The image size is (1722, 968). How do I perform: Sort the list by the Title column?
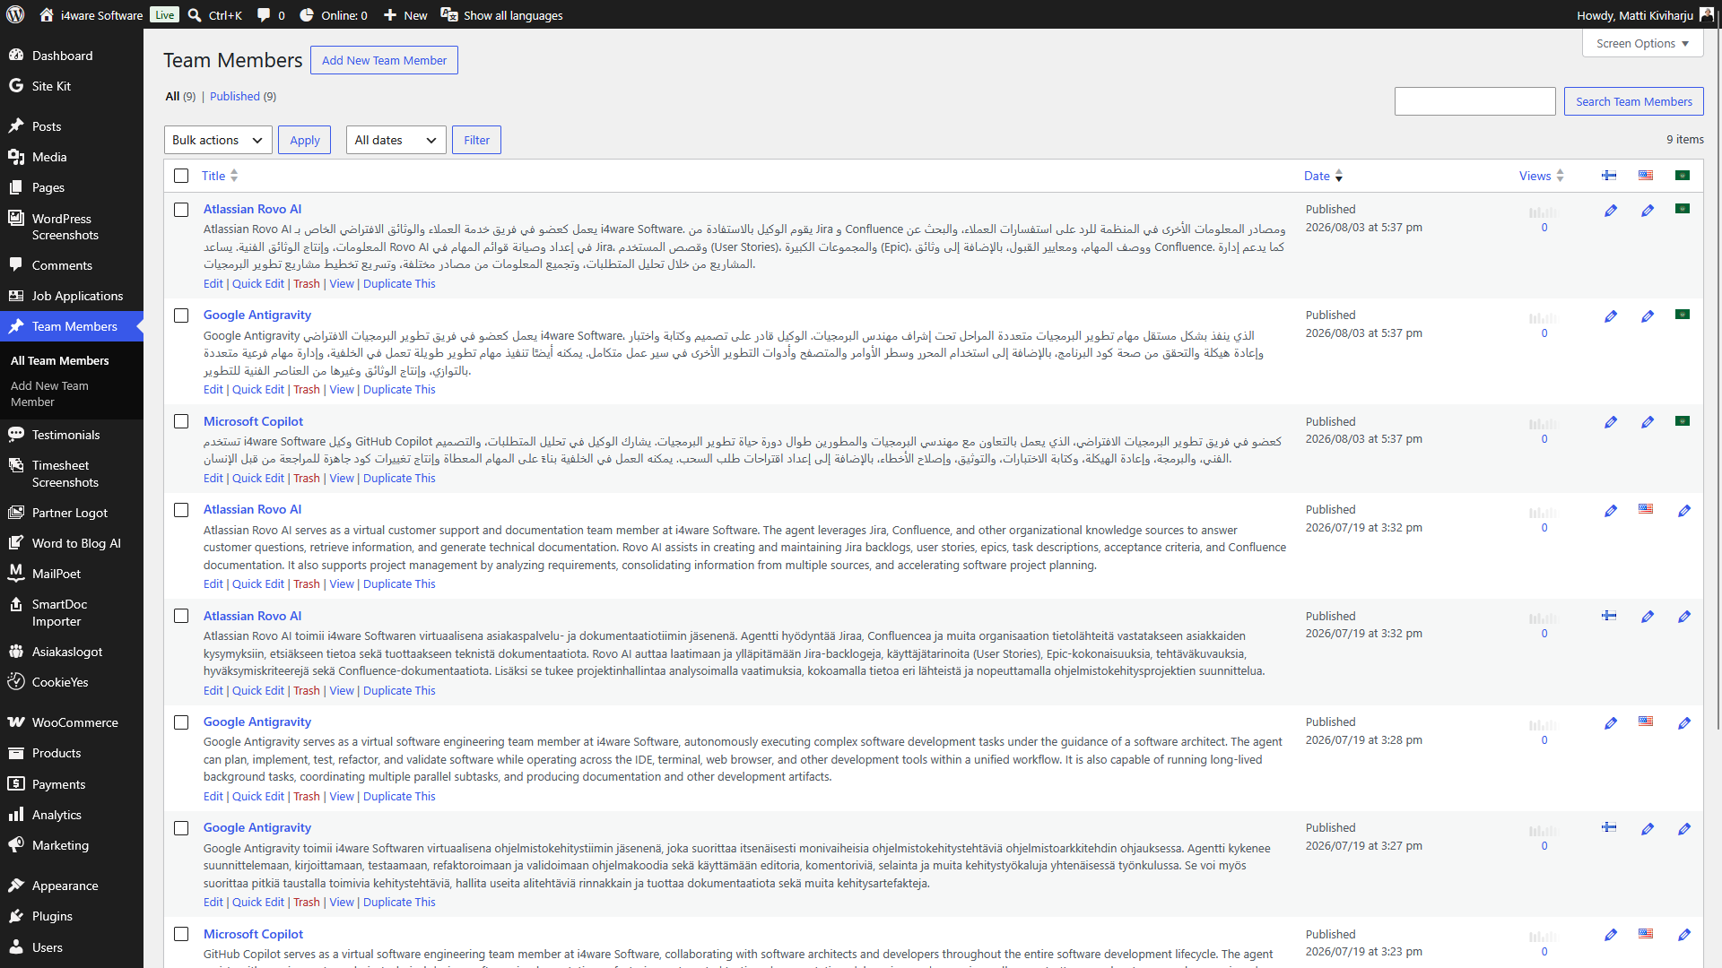220,176
